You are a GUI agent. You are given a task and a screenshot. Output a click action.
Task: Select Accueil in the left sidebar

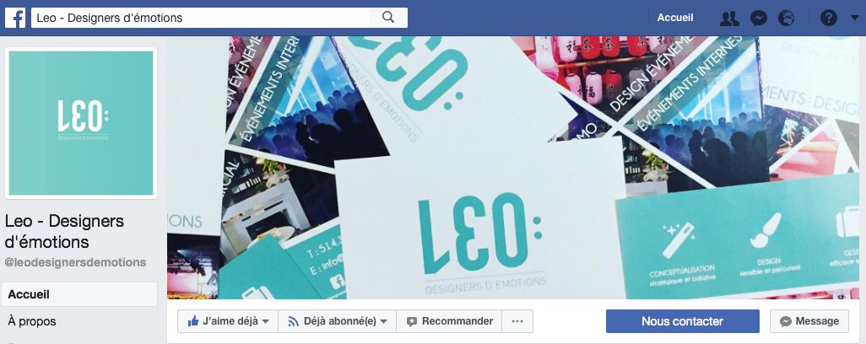[x=79, y=294]
